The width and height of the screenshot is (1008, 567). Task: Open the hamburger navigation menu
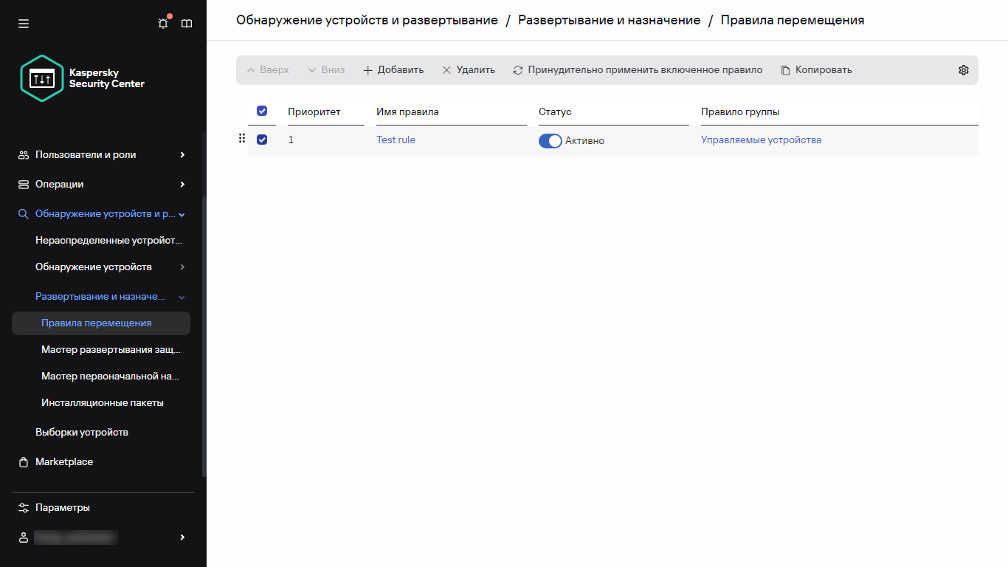pyautogui.click(x=24, y=24)
